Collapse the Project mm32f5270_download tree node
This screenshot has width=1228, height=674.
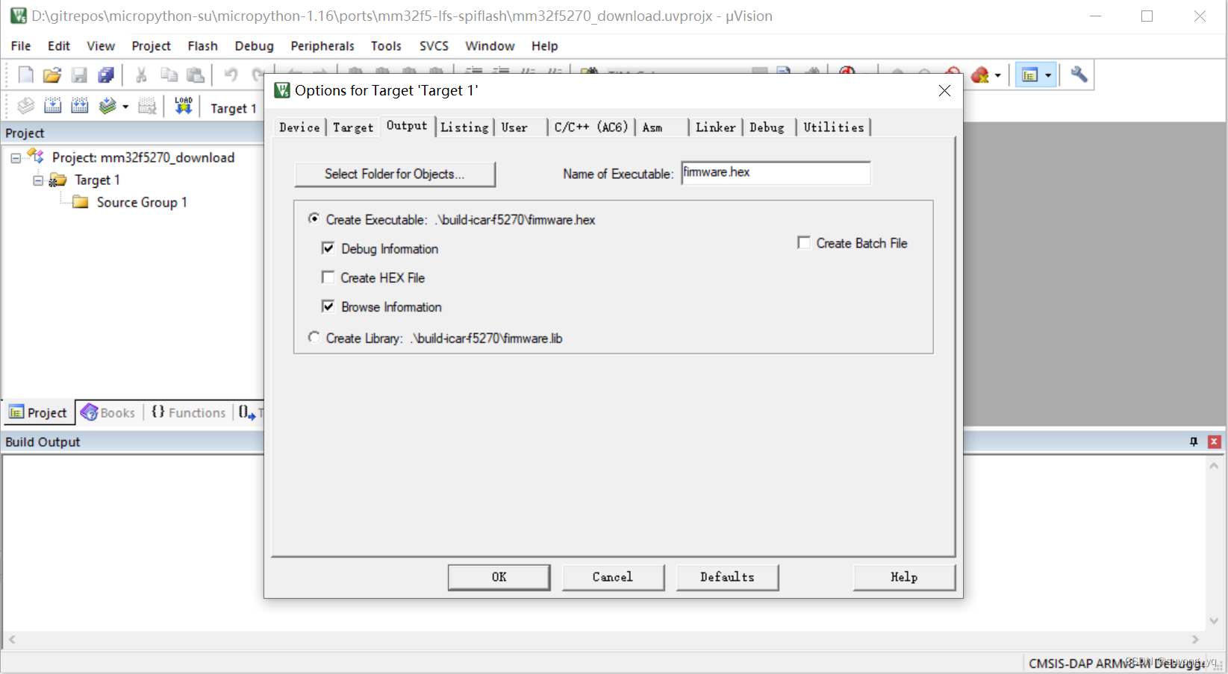(x=16, y=158)
